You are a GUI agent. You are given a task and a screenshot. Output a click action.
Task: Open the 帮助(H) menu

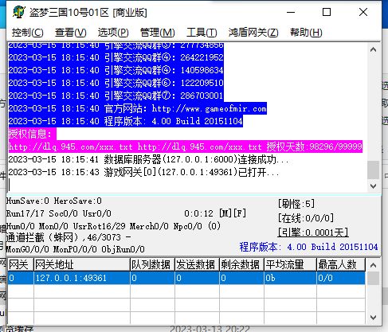306,33
